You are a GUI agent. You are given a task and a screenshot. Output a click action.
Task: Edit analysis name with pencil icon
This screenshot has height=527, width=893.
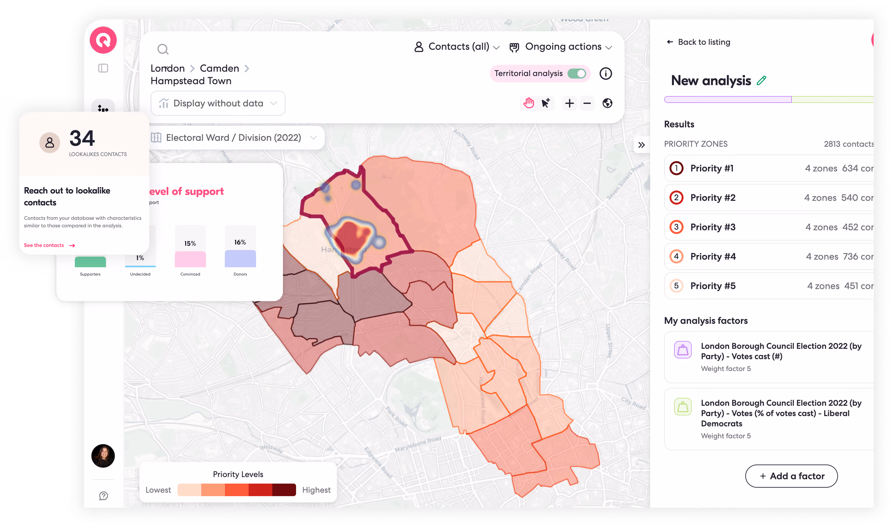tap(761, 81)
